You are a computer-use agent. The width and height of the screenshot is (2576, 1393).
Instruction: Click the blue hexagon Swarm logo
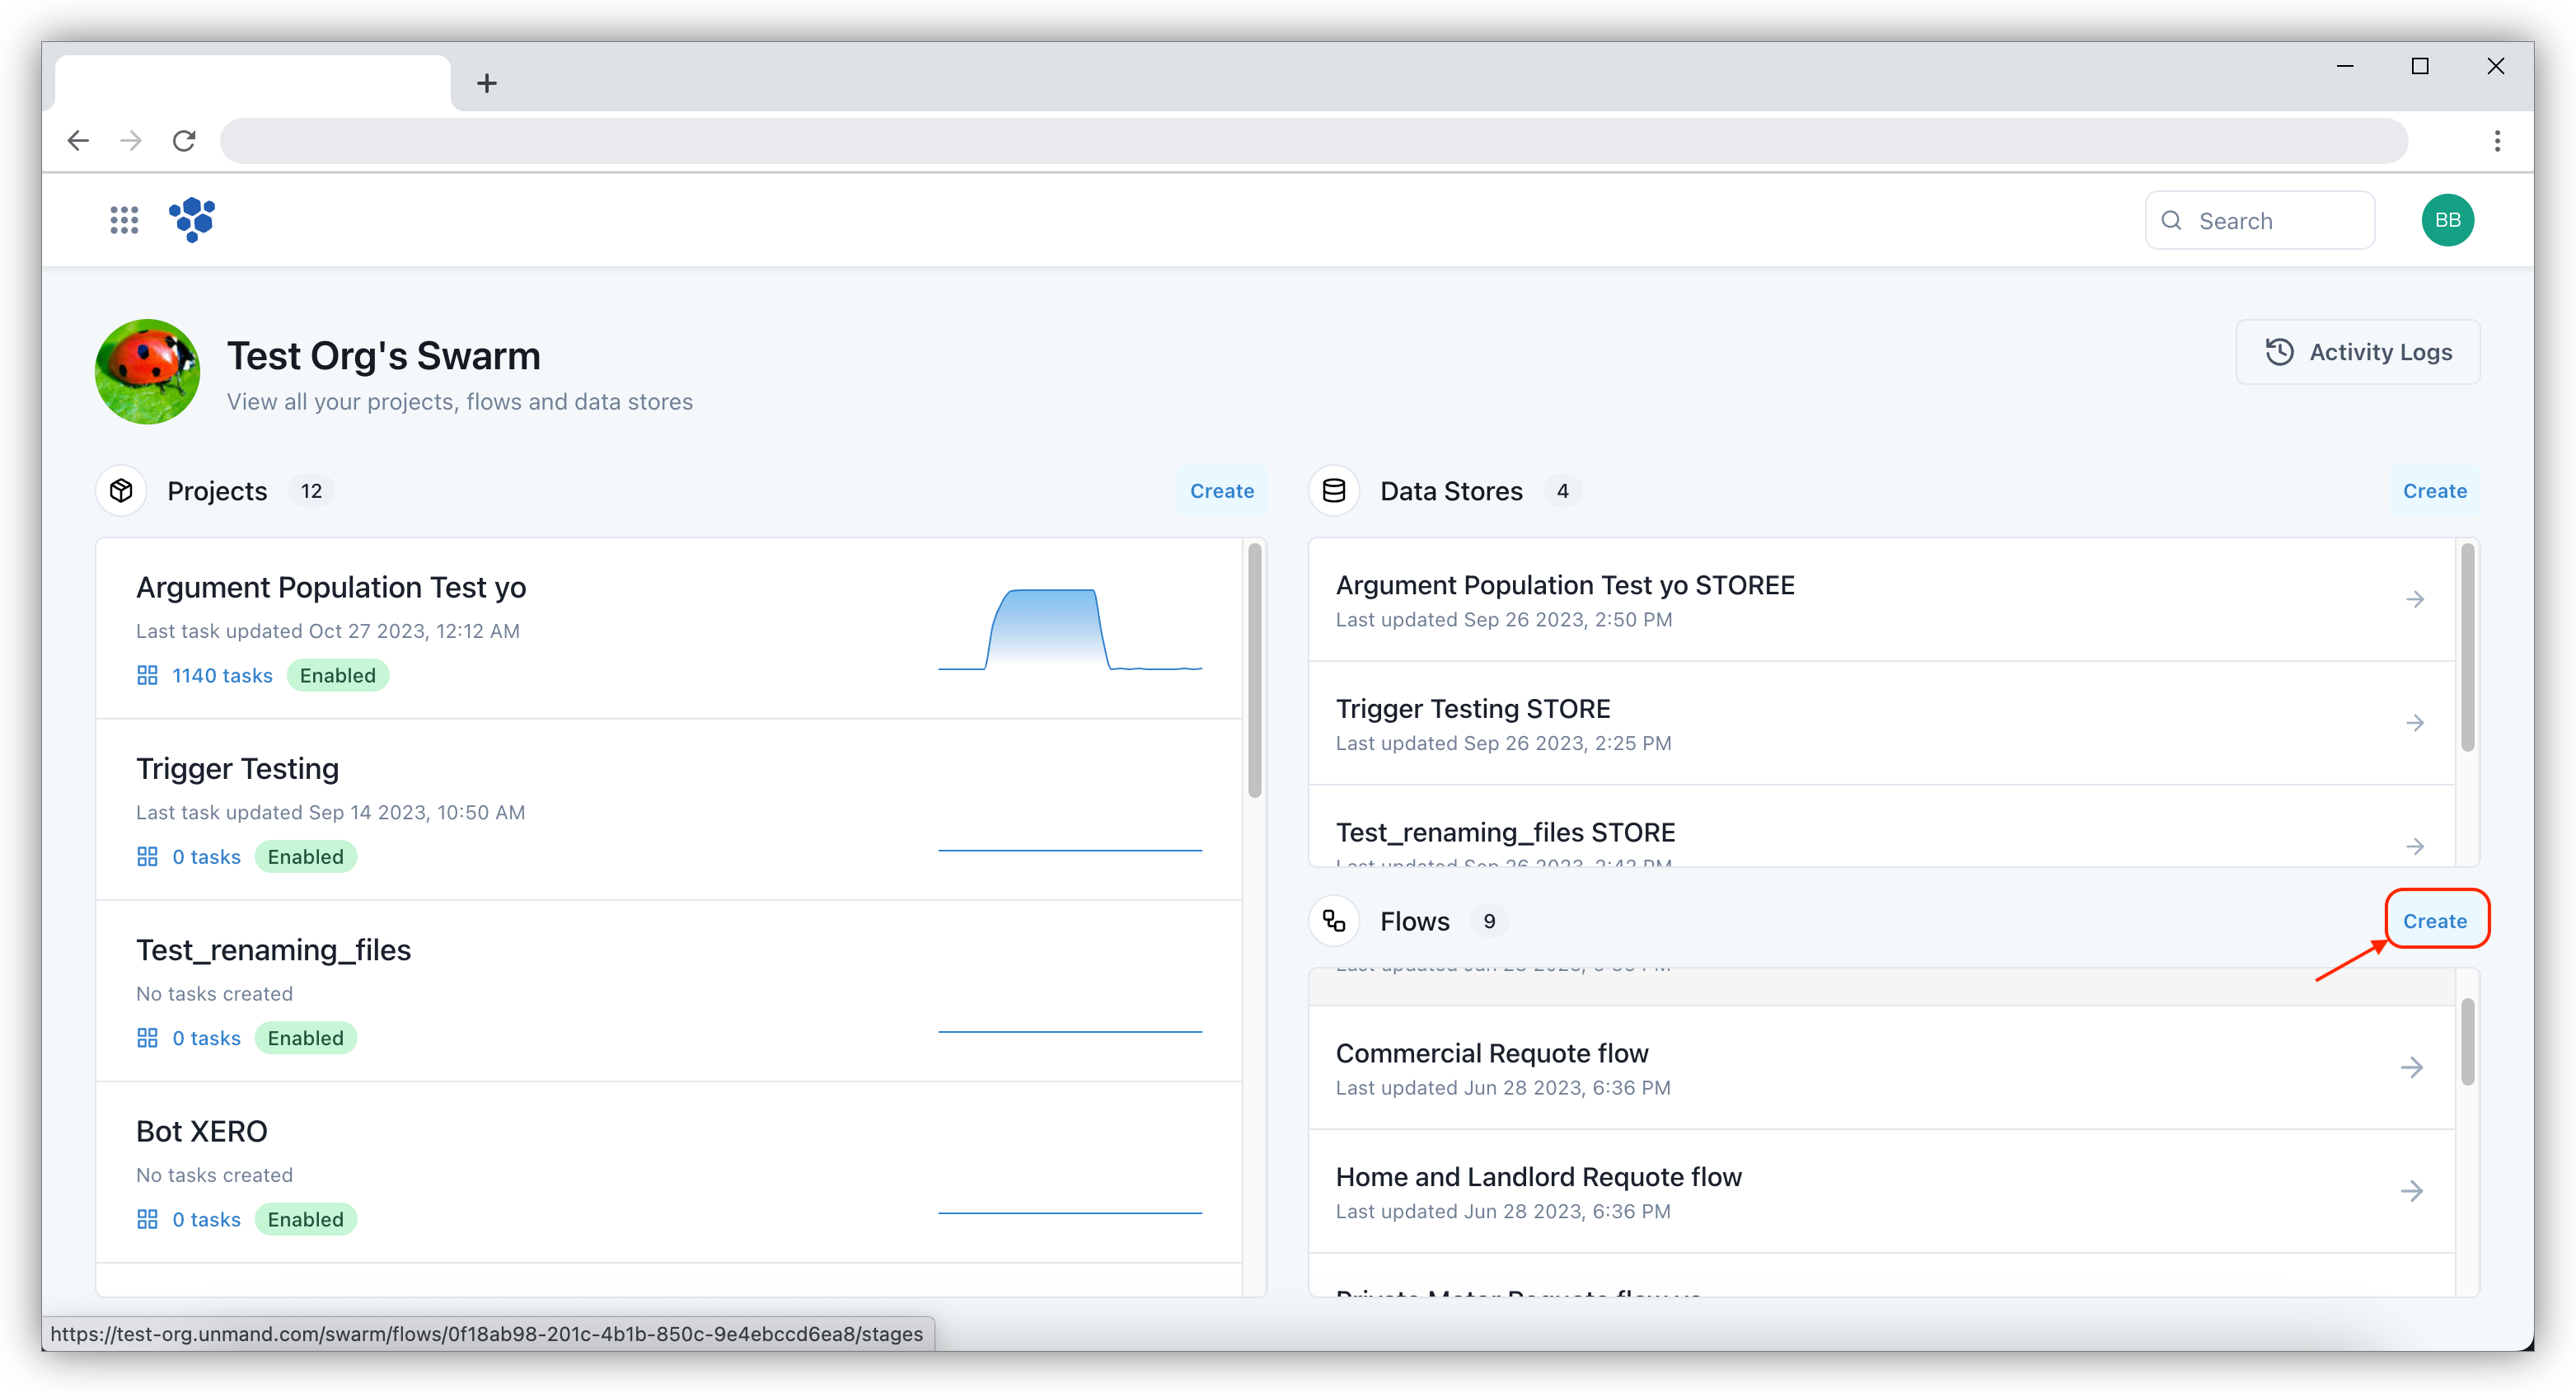[x=192, y=219]
